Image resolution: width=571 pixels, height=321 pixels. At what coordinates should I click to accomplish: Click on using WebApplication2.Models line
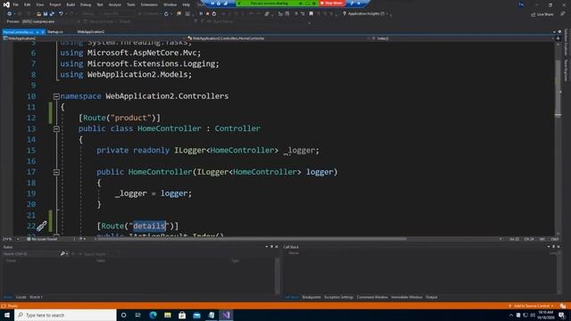(126, 75)
